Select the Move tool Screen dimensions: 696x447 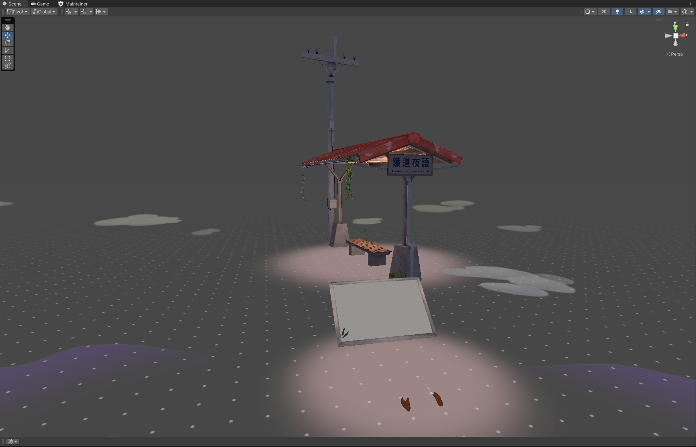8,35
